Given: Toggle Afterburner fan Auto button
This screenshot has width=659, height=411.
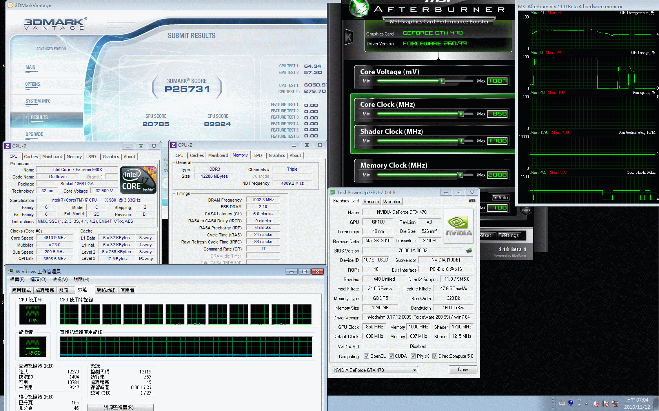Looking at the screenshot, I should pos(501,198).
